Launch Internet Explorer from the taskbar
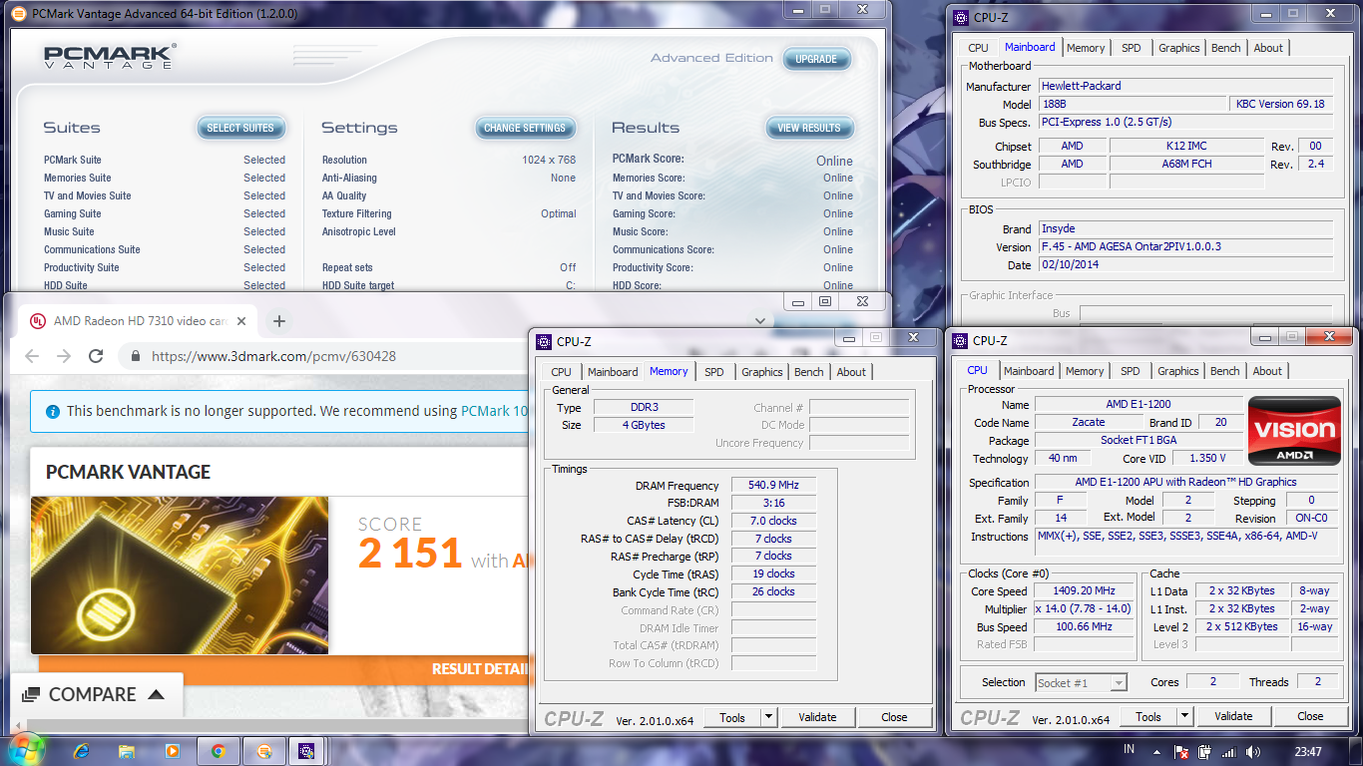Image resolution: width=1363 pixels, height=766 pixels. point(82,751)
